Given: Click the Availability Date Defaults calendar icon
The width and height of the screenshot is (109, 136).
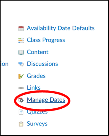Looking at the screenshot, I should (21, 28).
